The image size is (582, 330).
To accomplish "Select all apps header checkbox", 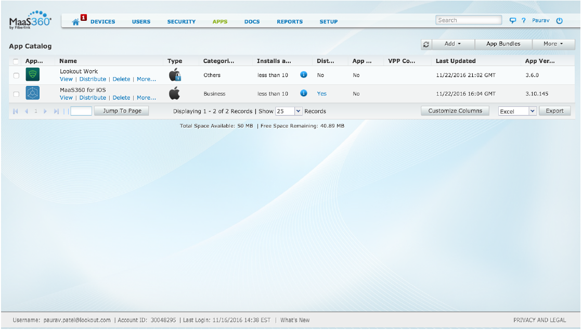I will (16, 61).
